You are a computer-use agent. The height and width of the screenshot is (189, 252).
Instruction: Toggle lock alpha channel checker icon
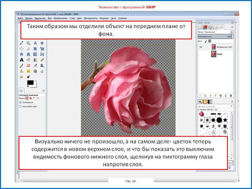point(210,41)
